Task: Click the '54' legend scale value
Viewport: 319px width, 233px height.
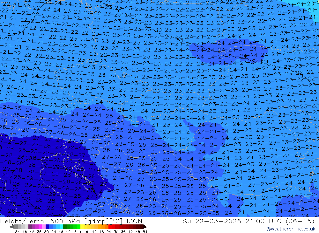Action: [x=145, y=232]
